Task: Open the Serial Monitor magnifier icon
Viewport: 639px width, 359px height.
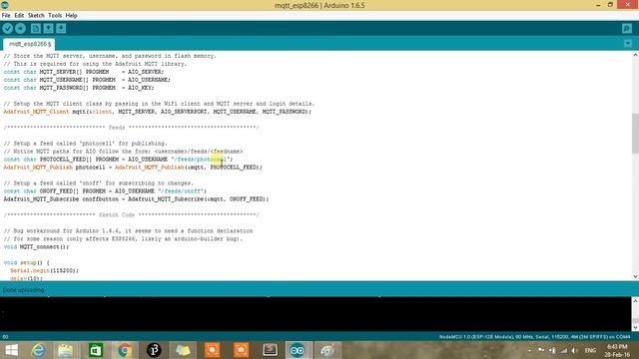Action: 627,29
